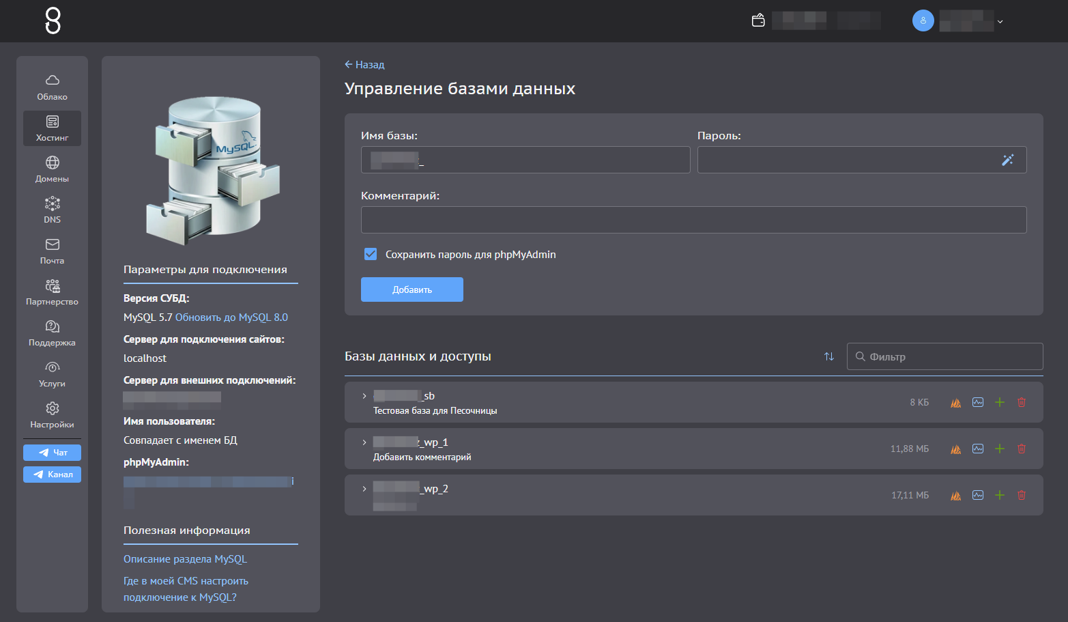
Task: Click the password generator wand icon
Action: pyautogui.click(x=1007, y=160)
